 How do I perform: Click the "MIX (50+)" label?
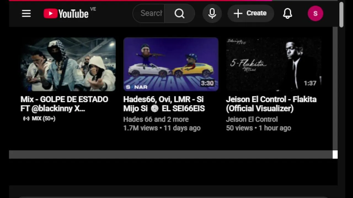tap(44, 119)
